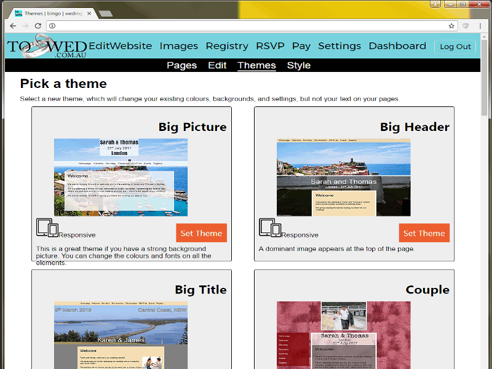Close the Themes browser tab
492x369 pixels.
click(x=89, y=13)
